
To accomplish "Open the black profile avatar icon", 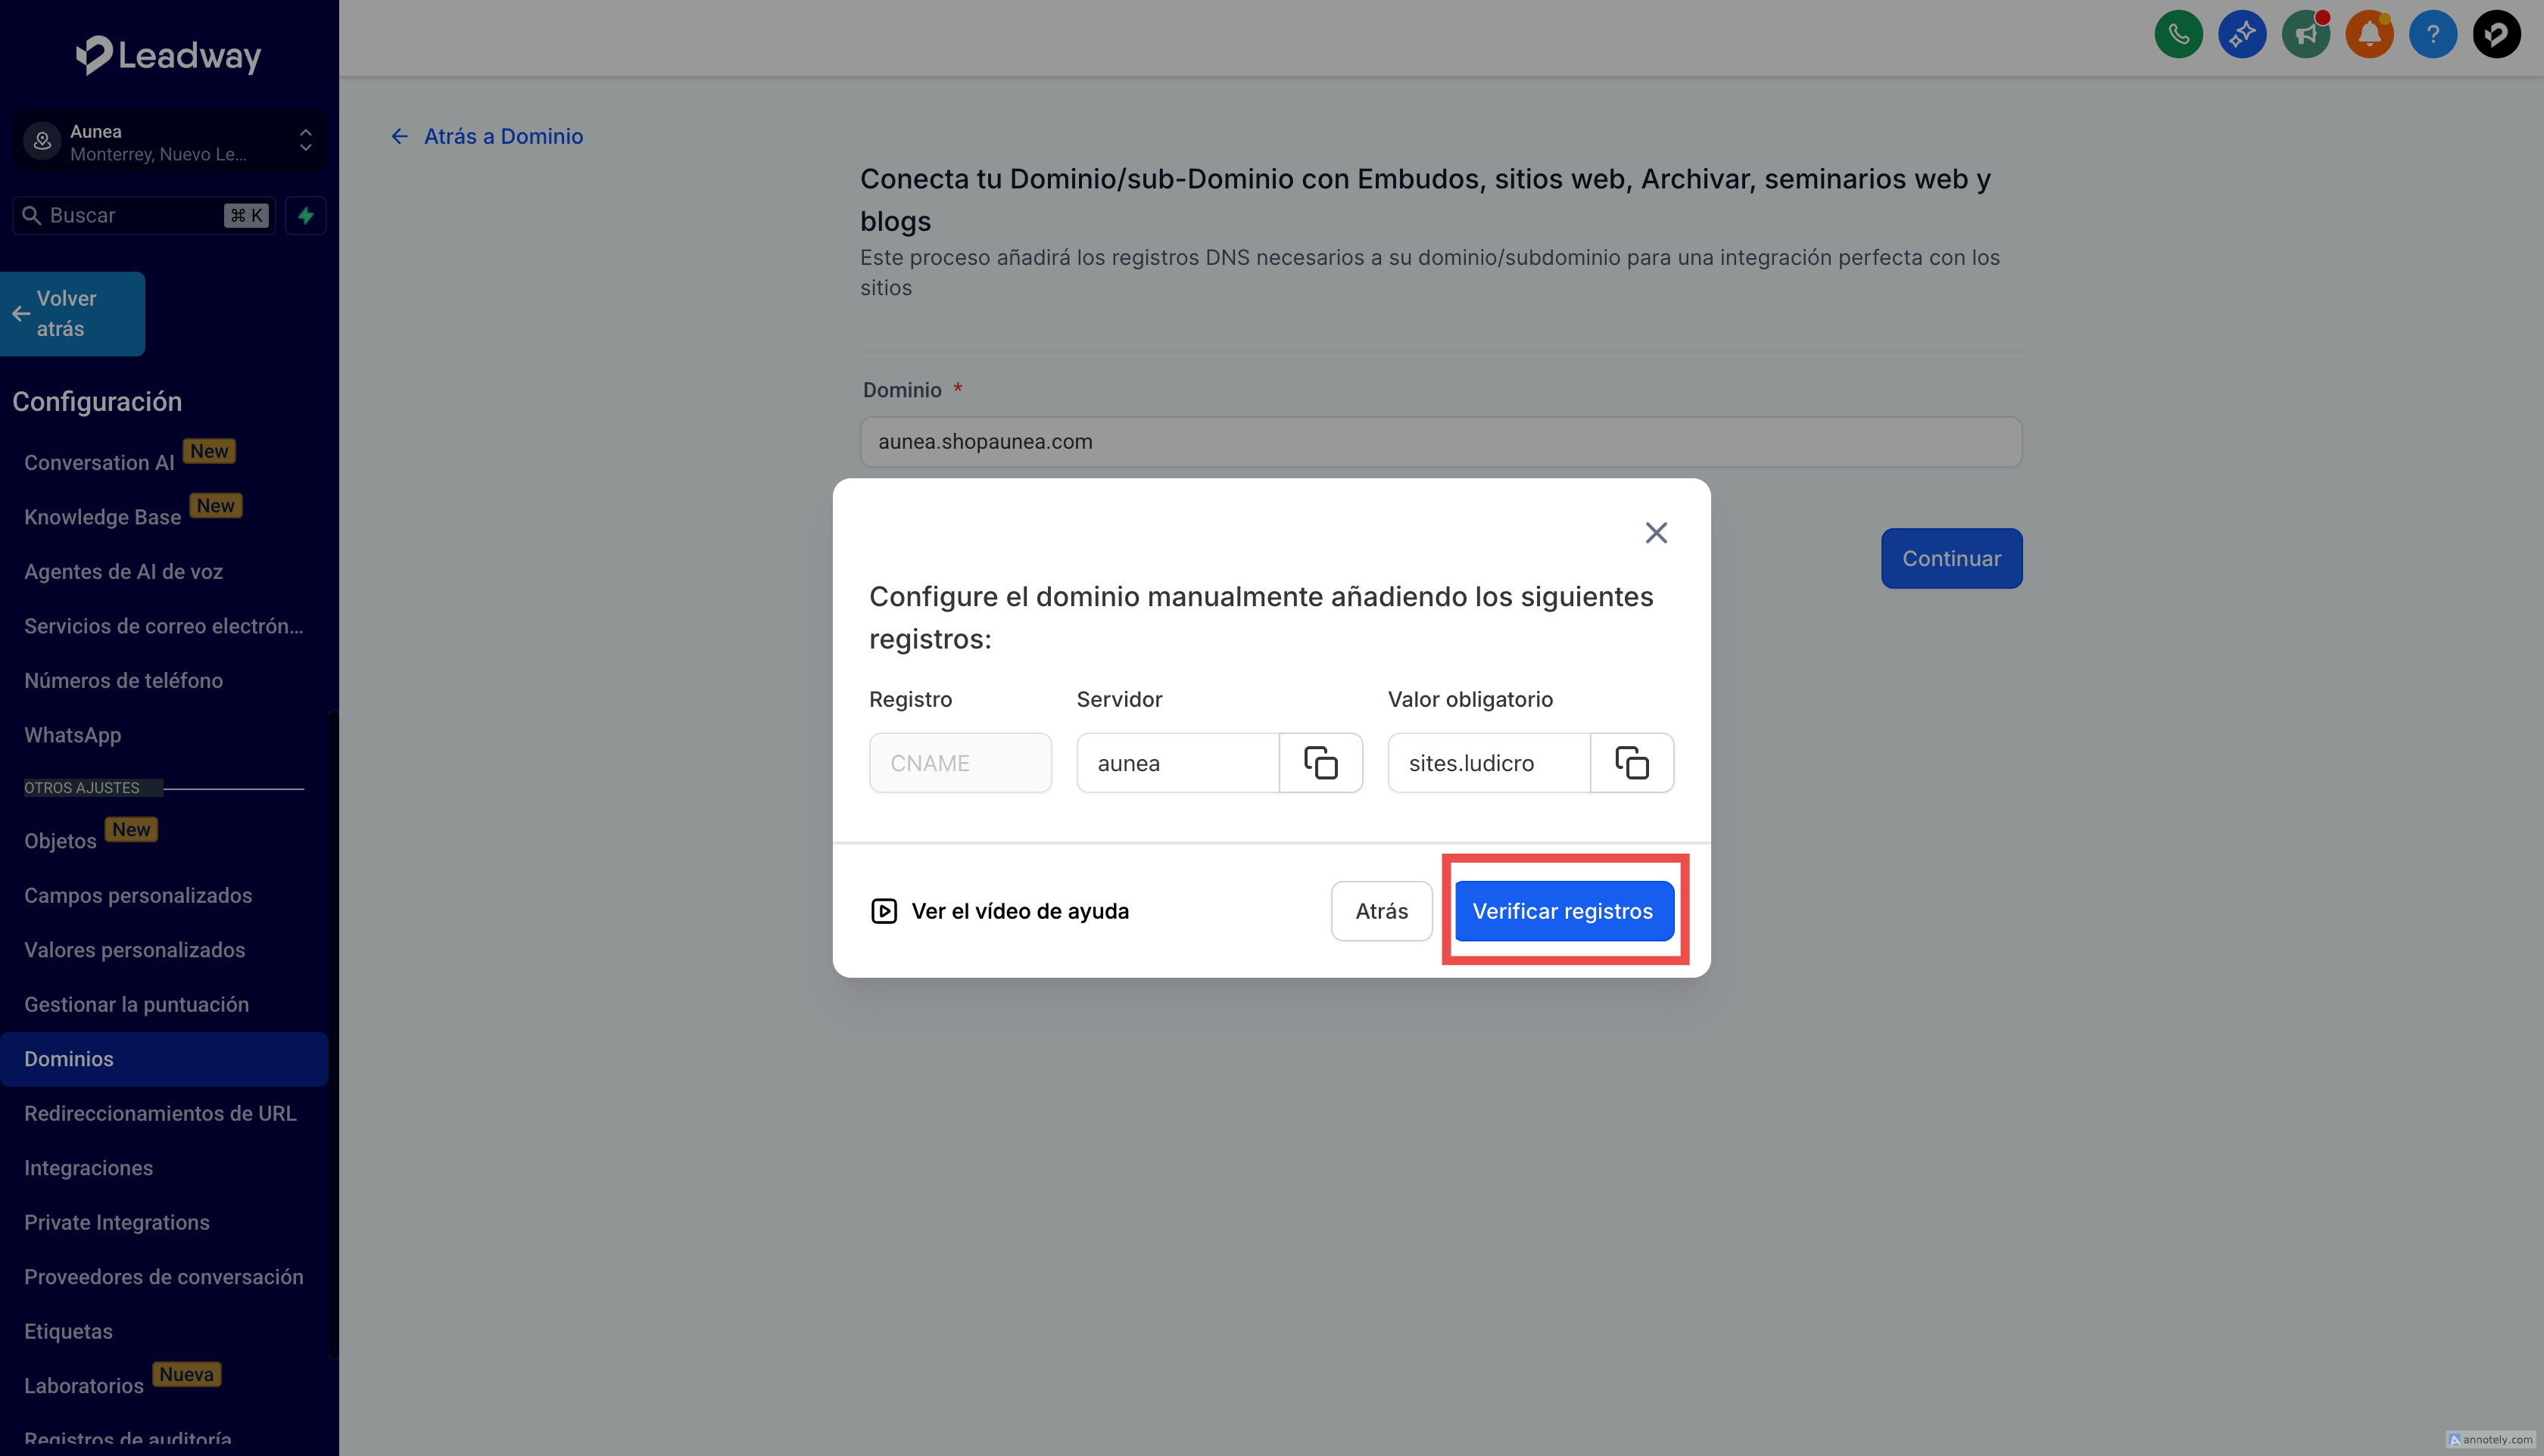I will 2496,35.
